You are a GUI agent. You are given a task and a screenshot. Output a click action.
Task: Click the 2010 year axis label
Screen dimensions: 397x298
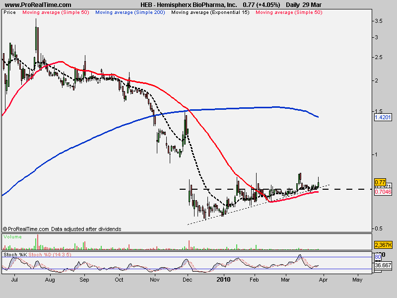coord(224,280)
